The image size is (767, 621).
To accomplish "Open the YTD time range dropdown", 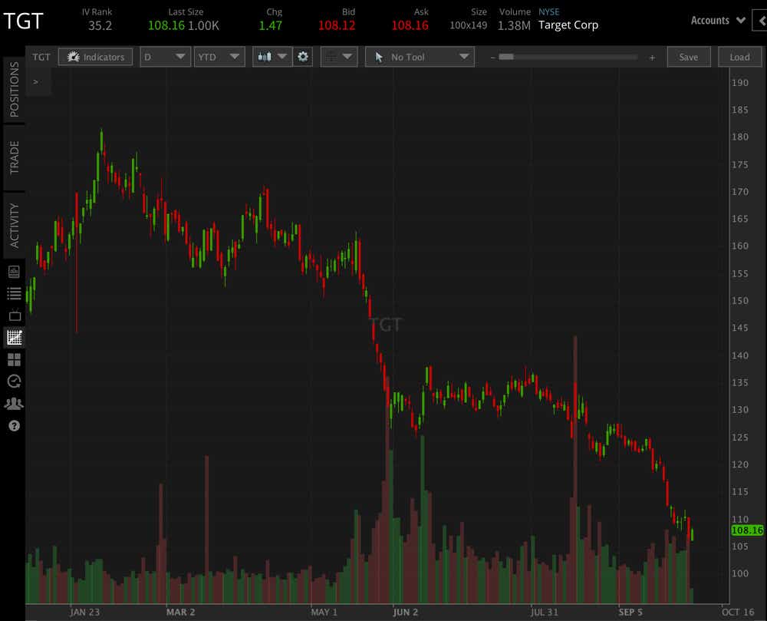I will (219, 57).
